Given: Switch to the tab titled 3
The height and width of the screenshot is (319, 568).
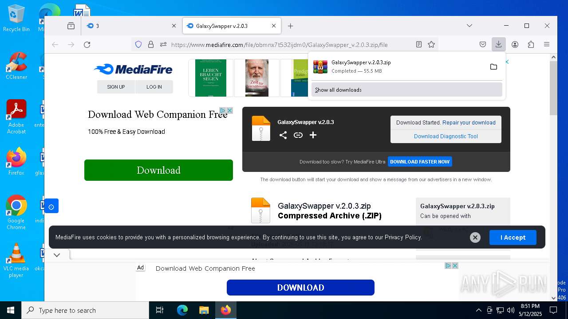Looking at the screenshot, I should coord(132,26).
